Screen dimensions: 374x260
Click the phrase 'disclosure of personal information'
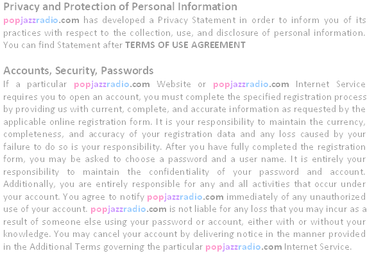pyautogui.click(x=291, y=33)
